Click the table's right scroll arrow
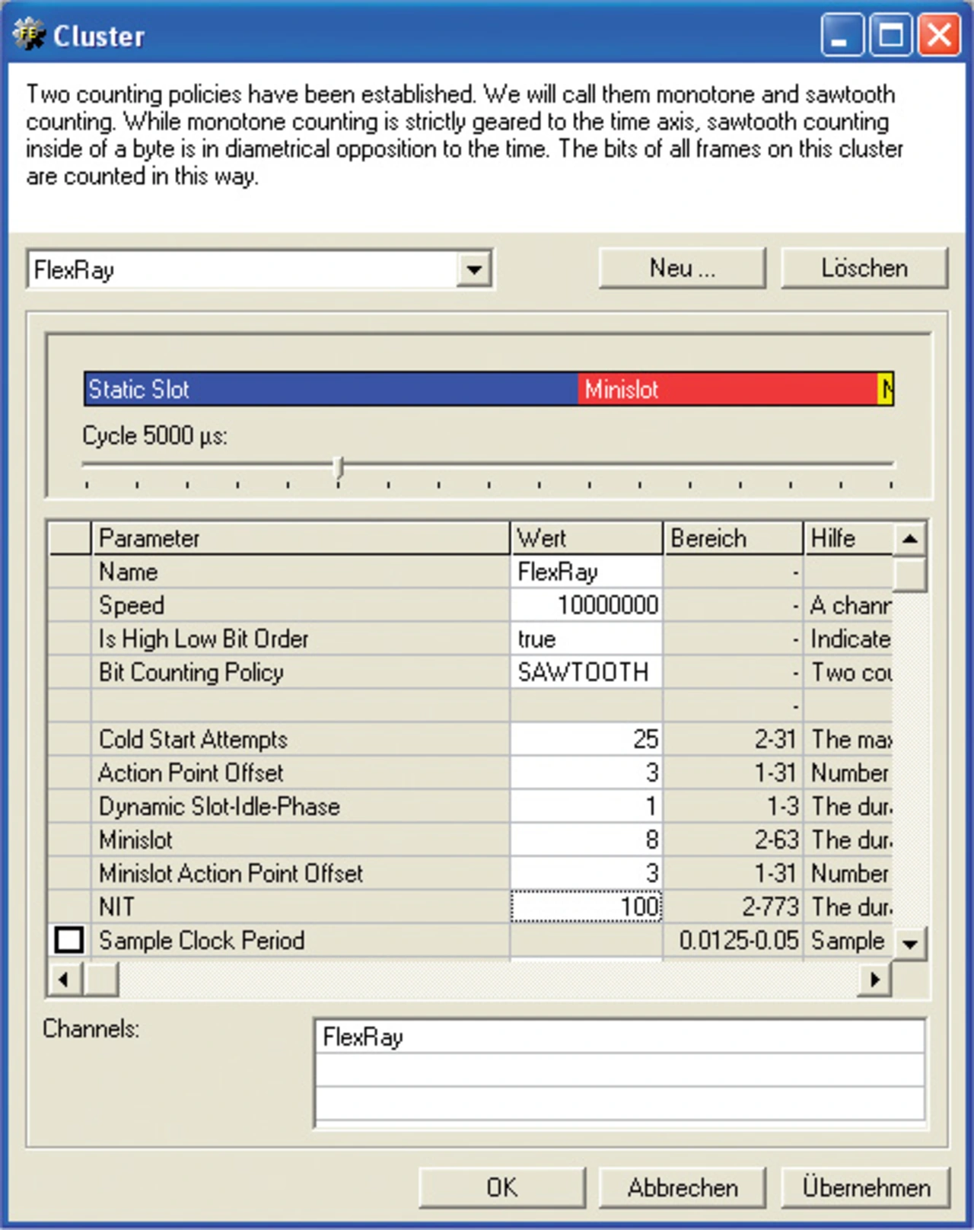The image size is (974, 1230). click(x=875, y=979)
